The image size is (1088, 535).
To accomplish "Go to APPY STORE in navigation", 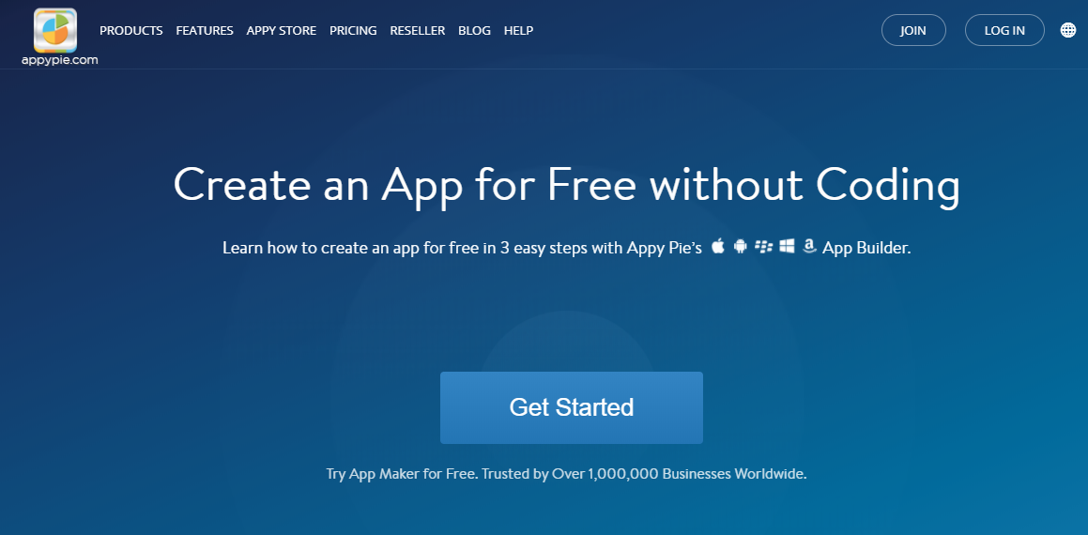I will [281, 31].
